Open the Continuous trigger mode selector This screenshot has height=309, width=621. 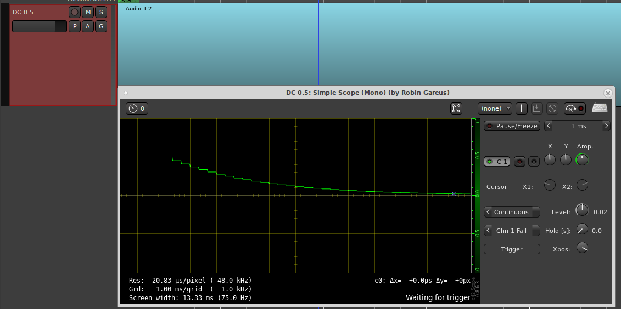[x=512, y=212]
